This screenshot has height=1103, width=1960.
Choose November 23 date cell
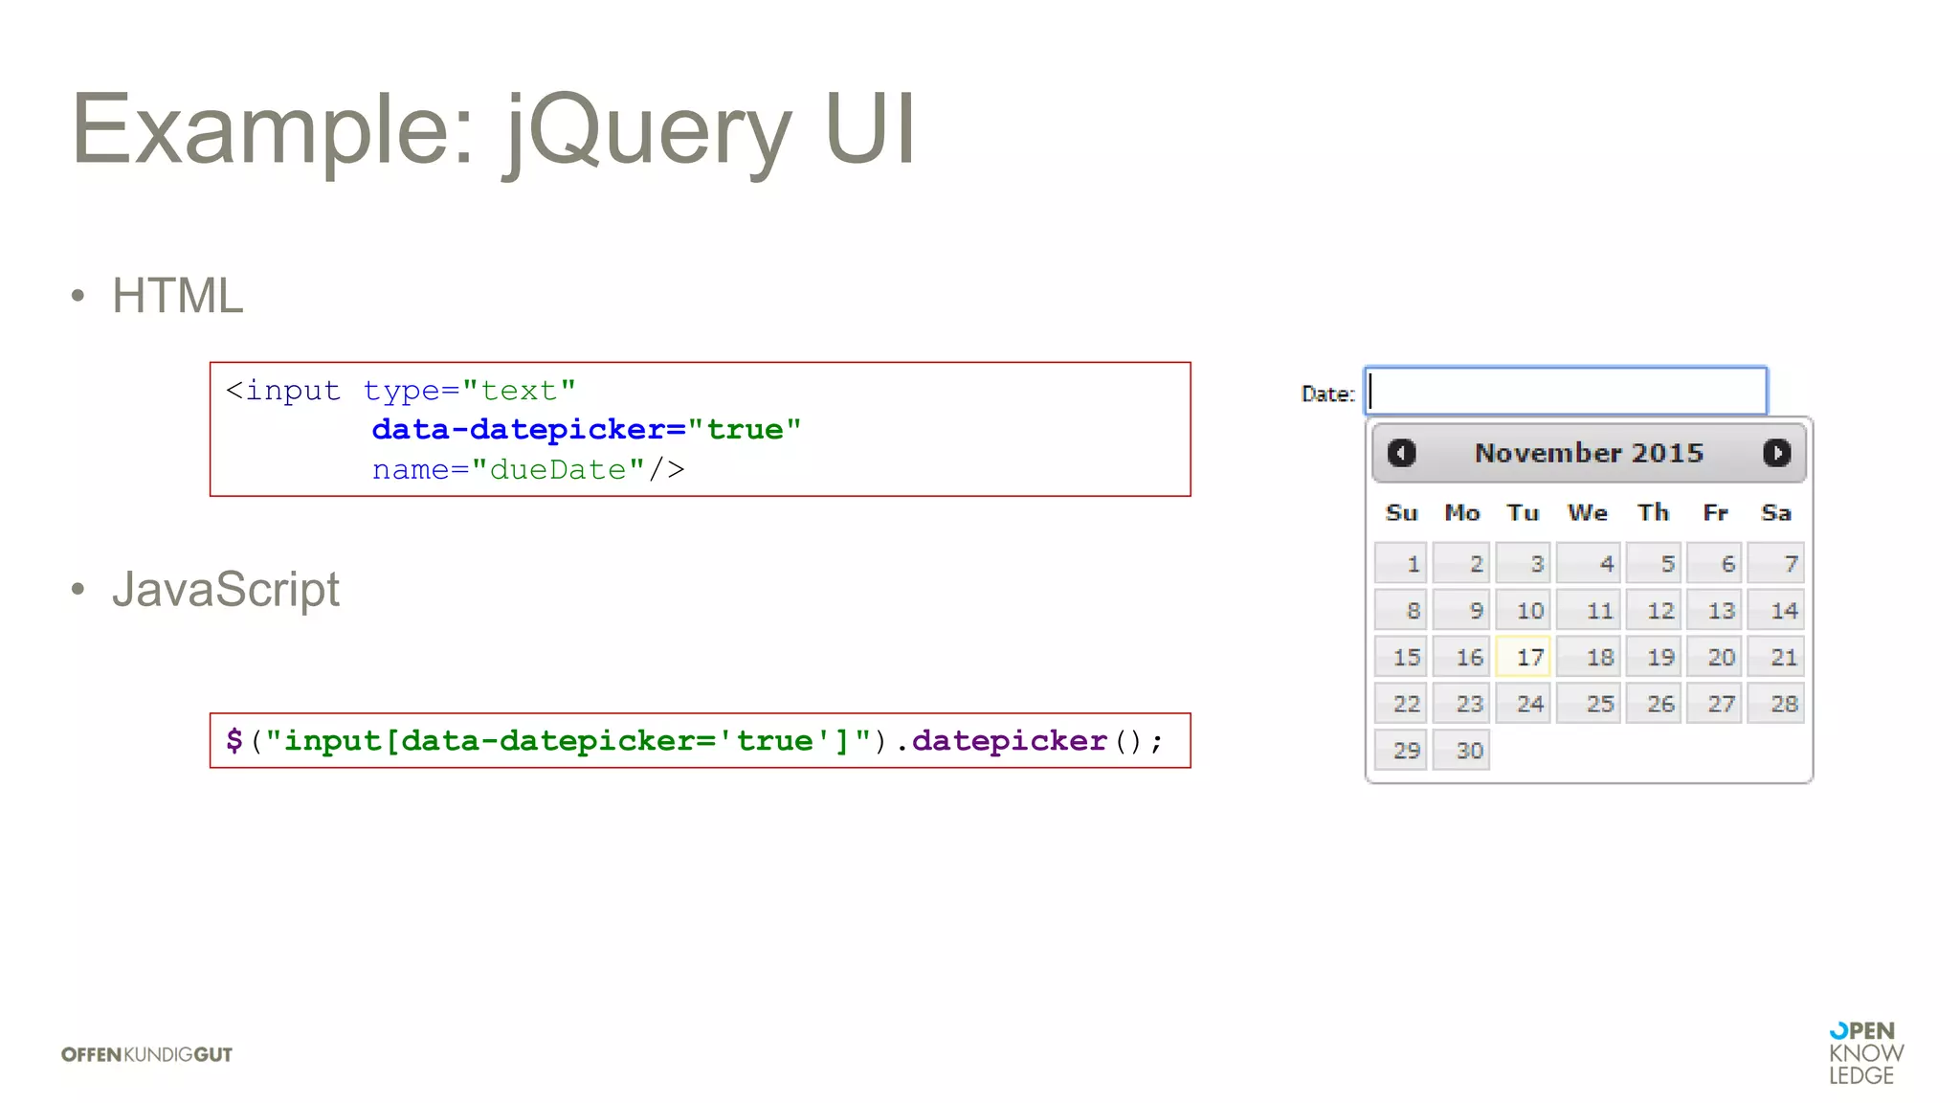(1461, 704)
